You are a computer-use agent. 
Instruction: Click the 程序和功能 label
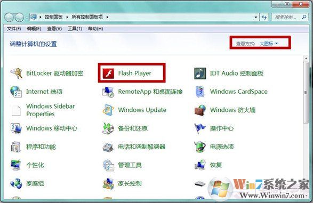(x=41, y=147)
